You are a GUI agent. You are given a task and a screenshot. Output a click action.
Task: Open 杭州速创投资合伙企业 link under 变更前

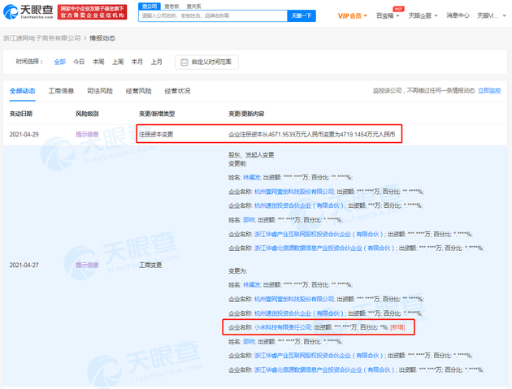pyautogui.click(x=299, y=206)
